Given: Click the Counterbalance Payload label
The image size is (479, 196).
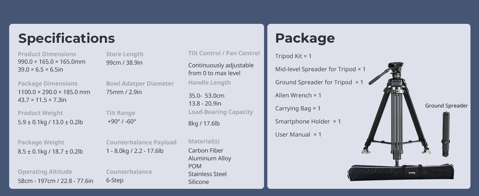Looking at the screenshot, I should [141, 142].
